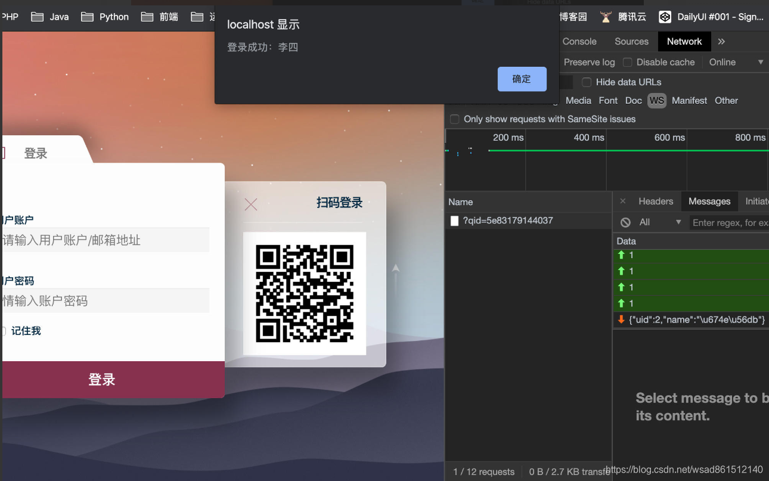Open the Python bookmarks folder

point(105,17)
